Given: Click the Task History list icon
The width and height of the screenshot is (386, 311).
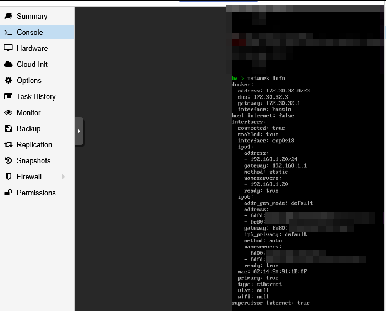Looking at the screenshot, I should [8, 97].
